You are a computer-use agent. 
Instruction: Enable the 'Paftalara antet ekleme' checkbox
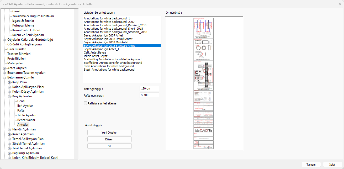point(85,103)
